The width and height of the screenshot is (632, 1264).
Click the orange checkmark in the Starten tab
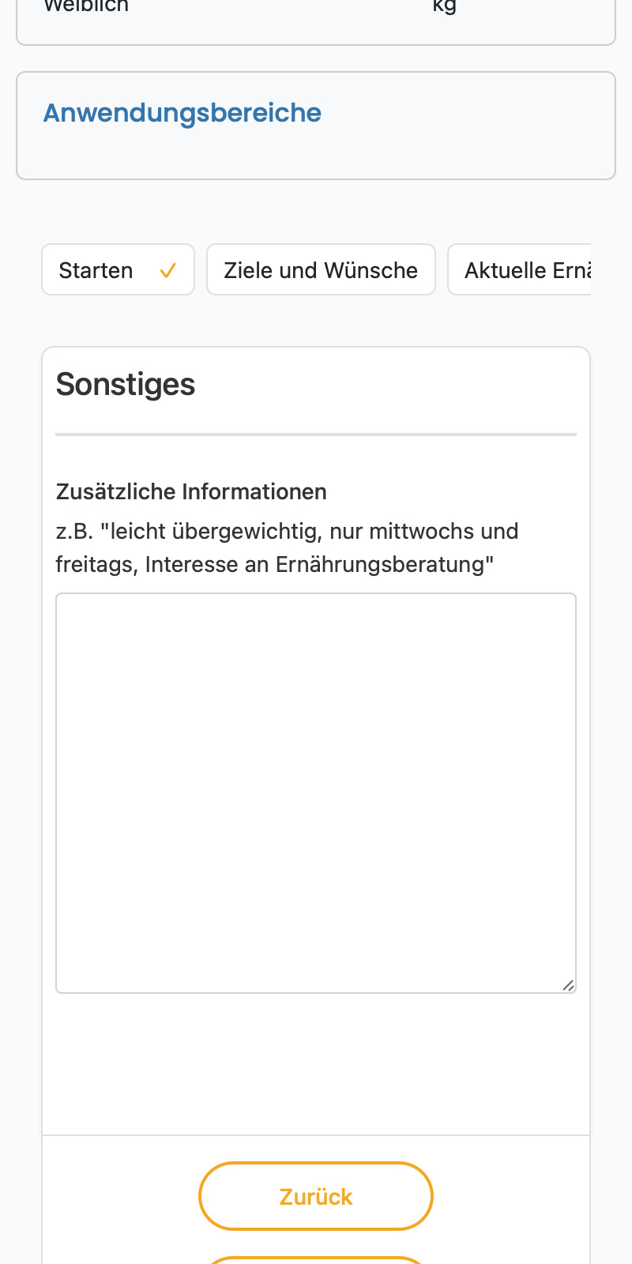pos(167,271)
